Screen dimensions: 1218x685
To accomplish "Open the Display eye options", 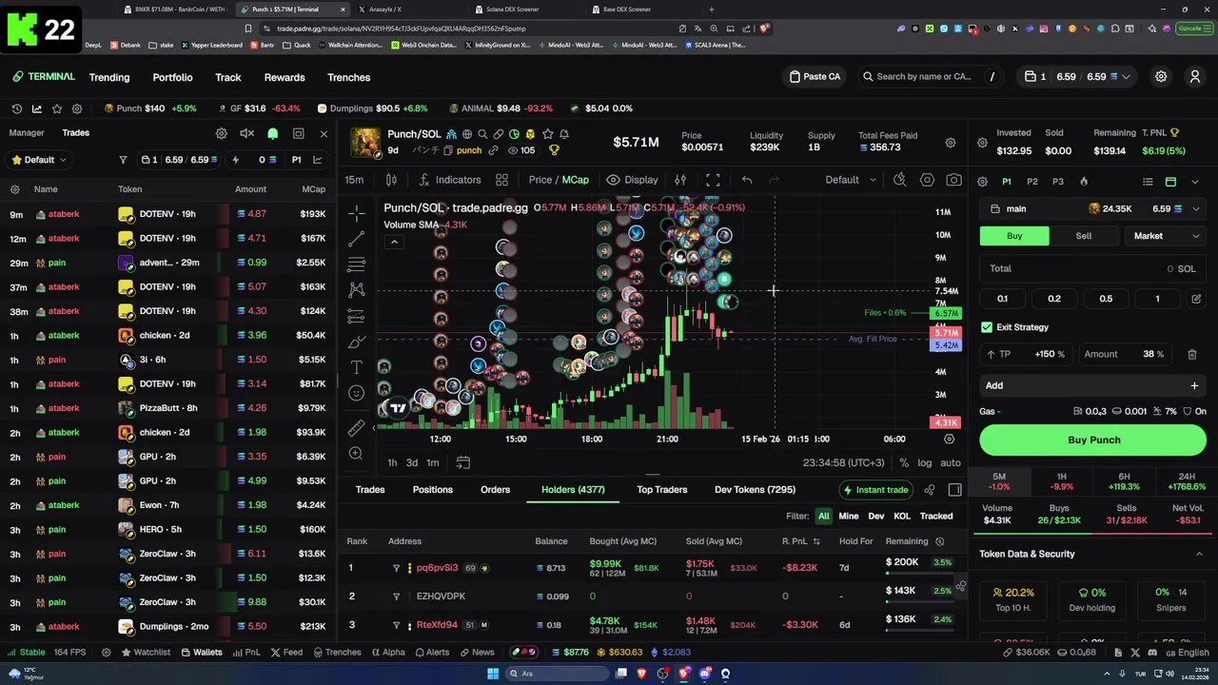I will click(632, 180).
